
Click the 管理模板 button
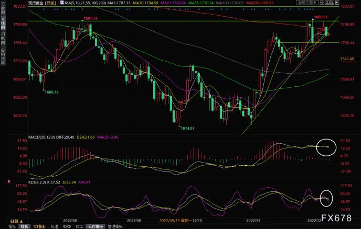(x=115, y=226)
